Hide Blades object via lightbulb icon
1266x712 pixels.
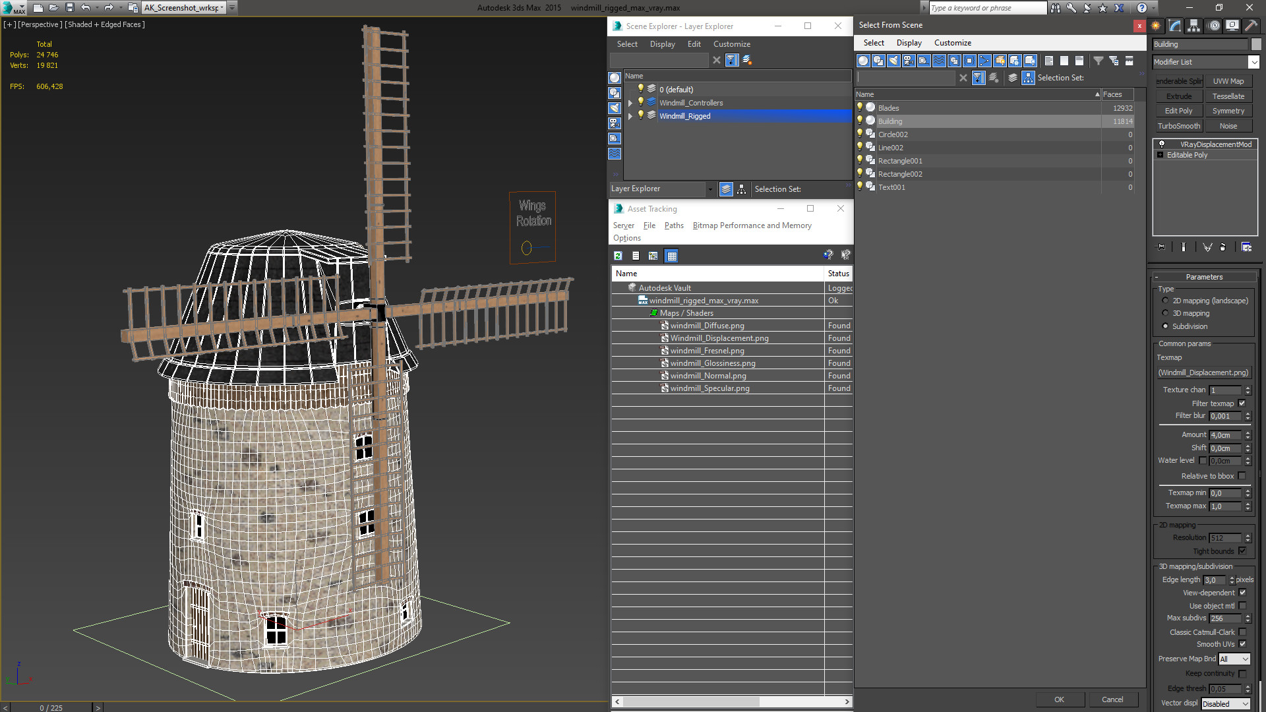point(860,107)
